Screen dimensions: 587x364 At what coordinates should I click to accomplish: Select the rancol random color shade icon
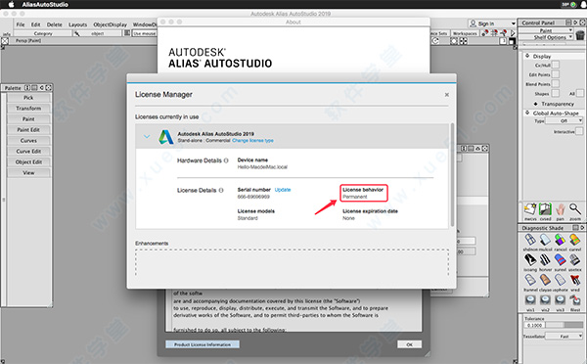pos(560,240)
